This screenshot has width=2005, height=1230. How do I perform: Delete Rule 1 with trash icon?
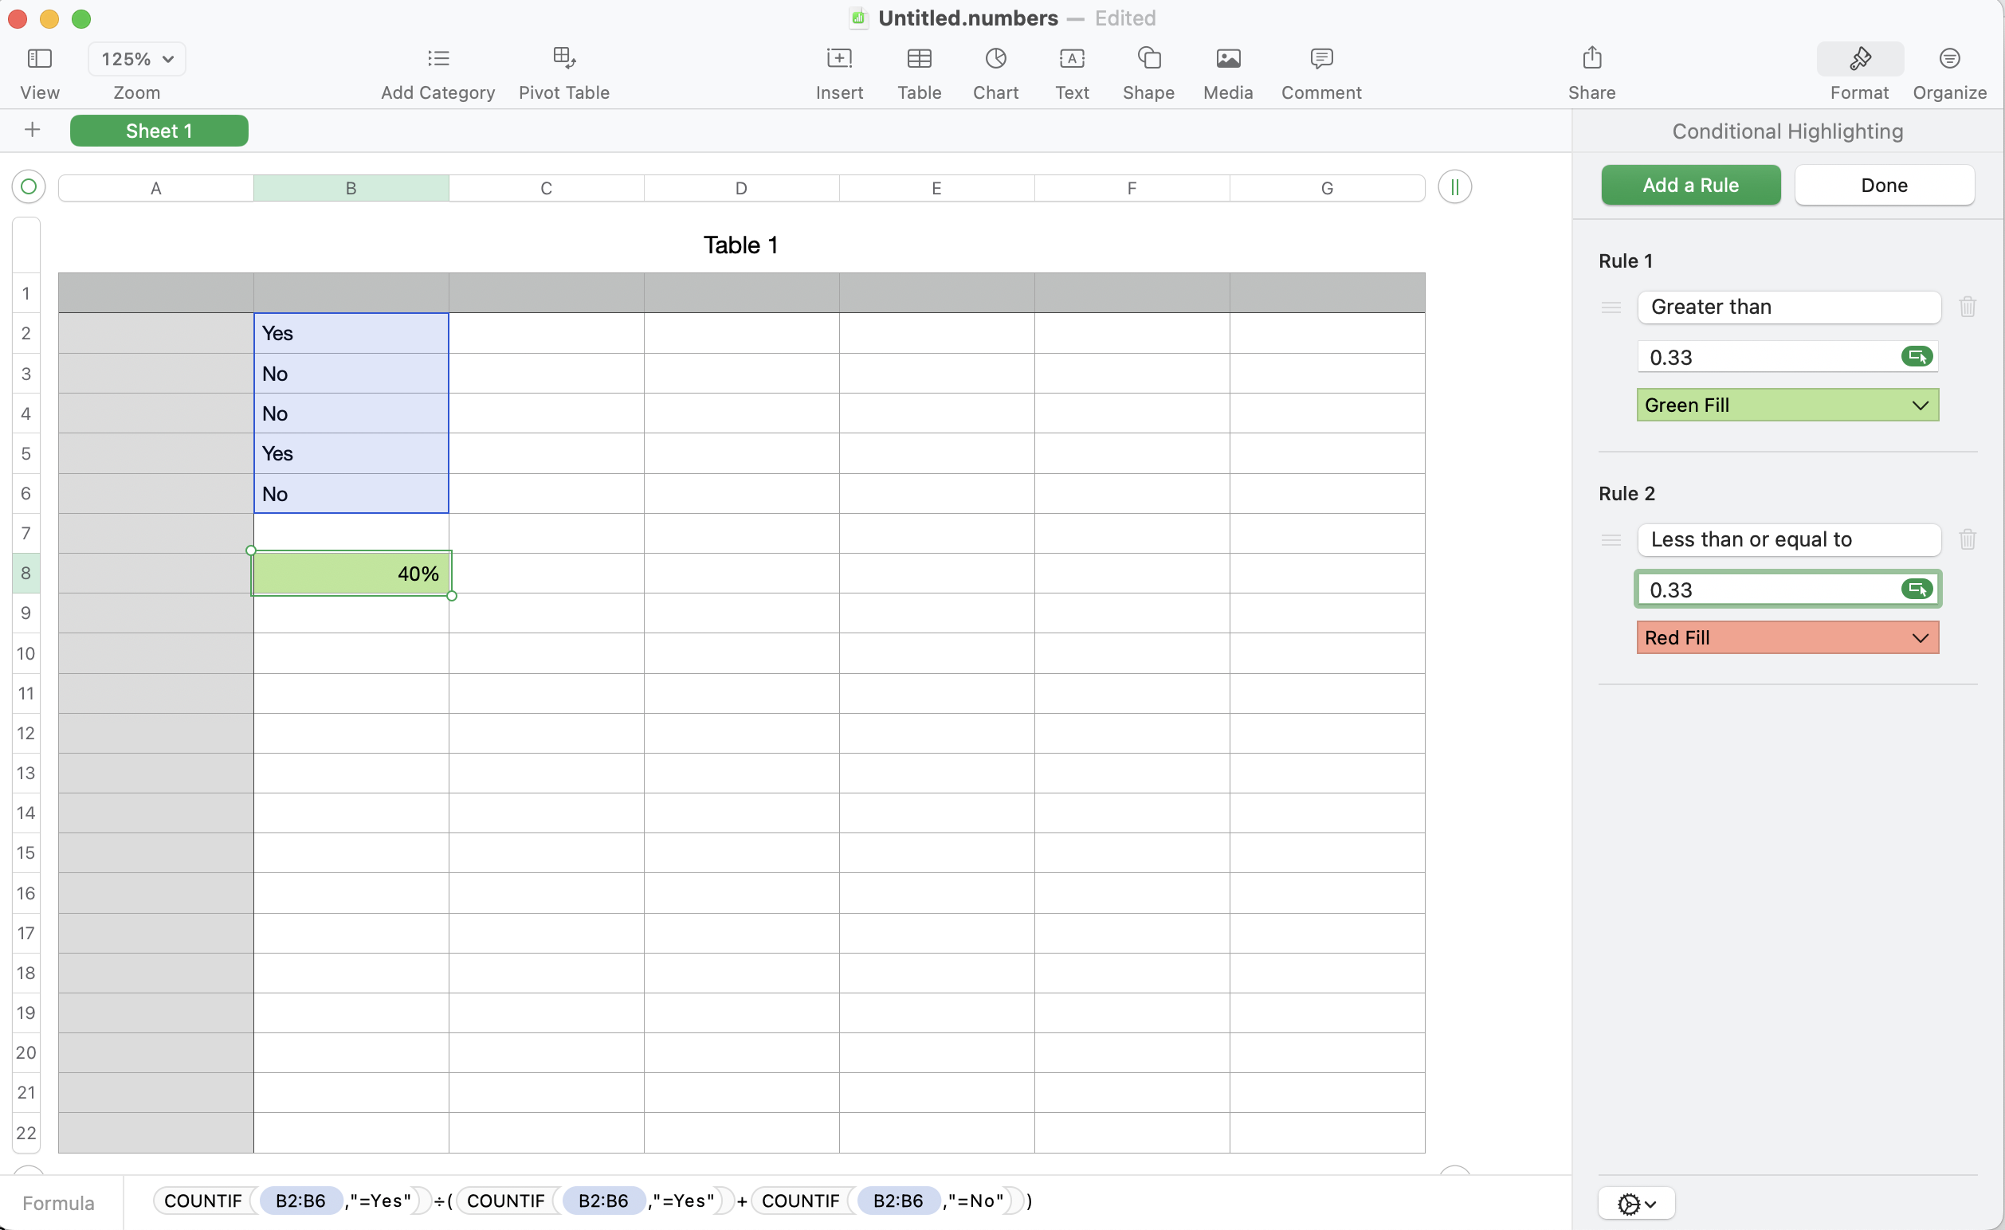pos(1968,307)
